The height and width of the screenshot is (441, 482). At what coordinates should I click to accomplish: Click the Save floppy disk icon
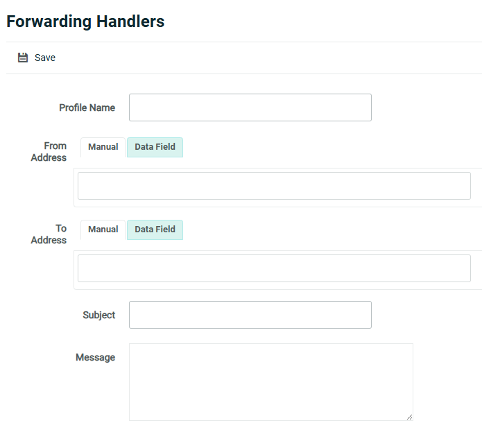pyautogui.click(x=23, y=58)
